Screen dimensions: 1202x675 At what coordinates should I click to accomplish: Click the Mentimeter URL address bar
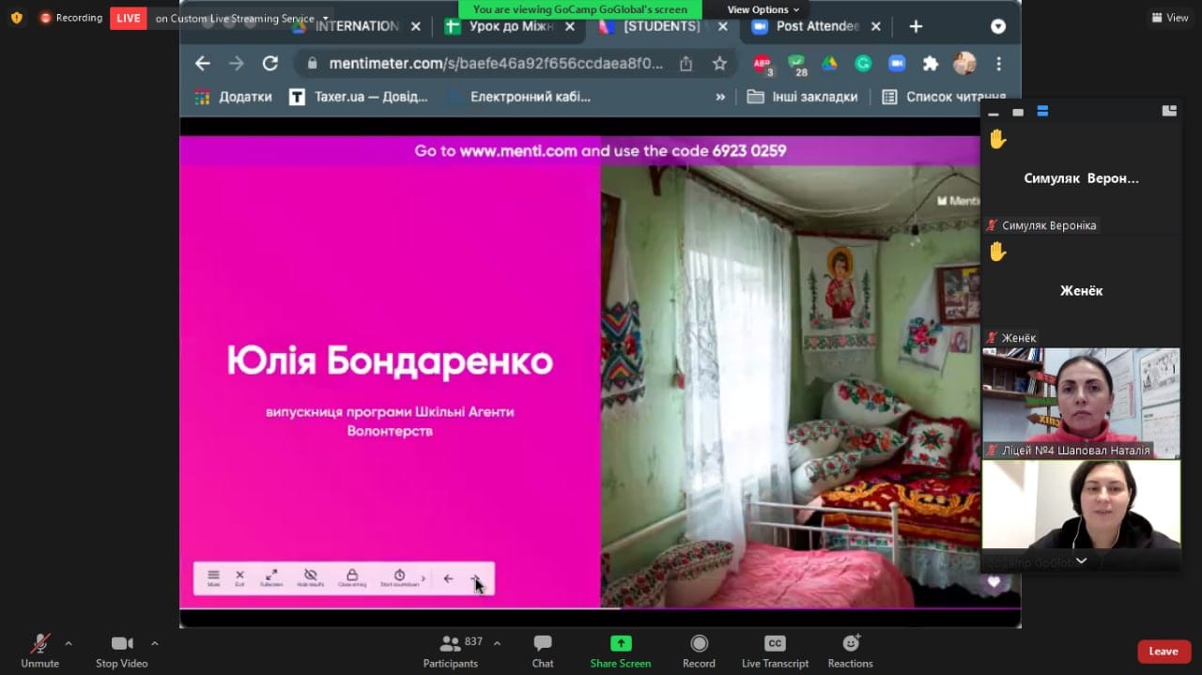tap(496, 64)
